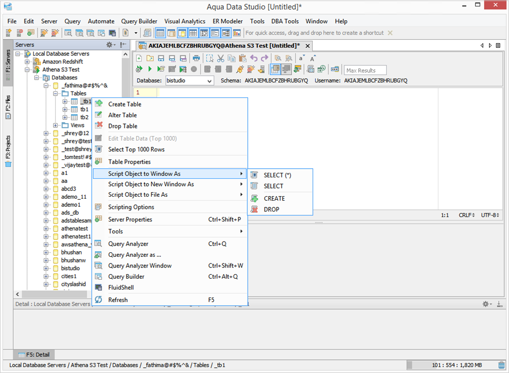Image resolution: width=509 pixels, height=373 pixels.
Task: Select DROP in the script submenu
Action: click(280, 209)
